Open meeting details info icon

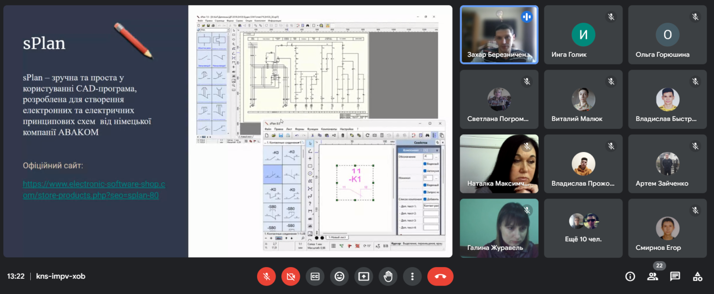[x=630, y=276]
